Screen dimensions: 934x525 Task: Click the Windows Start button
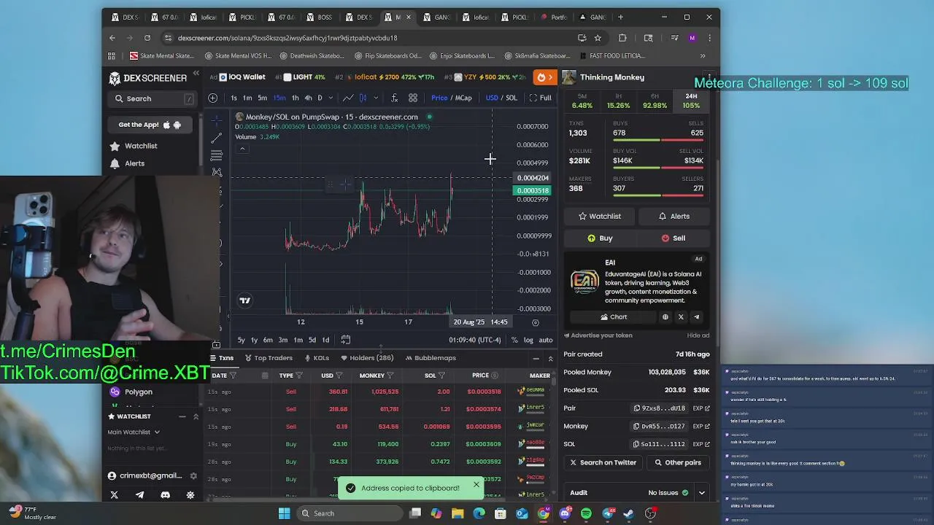coord(284,513)
